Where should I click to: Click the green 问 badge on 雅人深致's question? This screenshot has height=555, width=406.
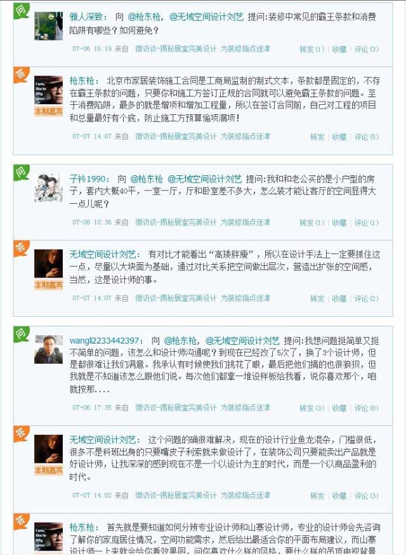[21, 11]
